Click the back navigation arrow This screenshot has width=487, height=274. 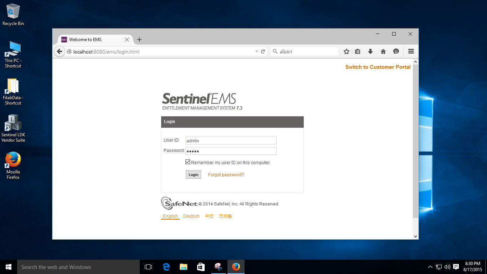pos(60,51)
